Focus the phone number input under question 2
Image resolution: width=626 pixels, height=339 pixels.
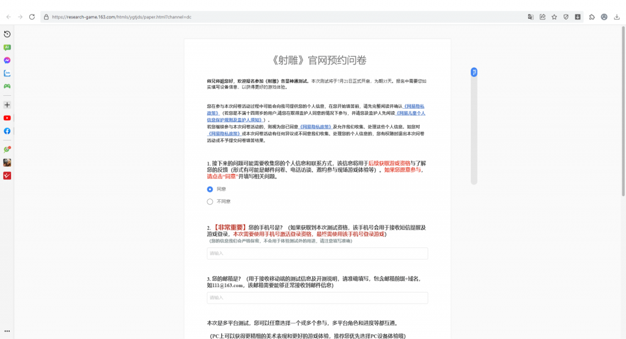[x=317, y=253]
